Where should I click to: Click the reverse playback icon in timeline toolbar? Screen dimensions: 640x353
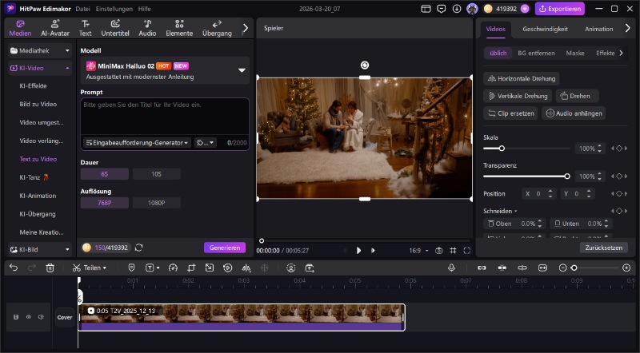coord(228,268)
